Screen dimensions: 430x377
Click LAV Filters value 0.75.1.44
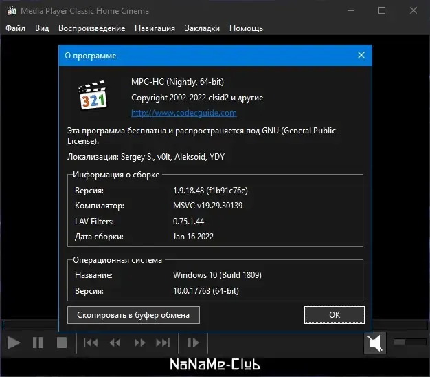[188, 222]
